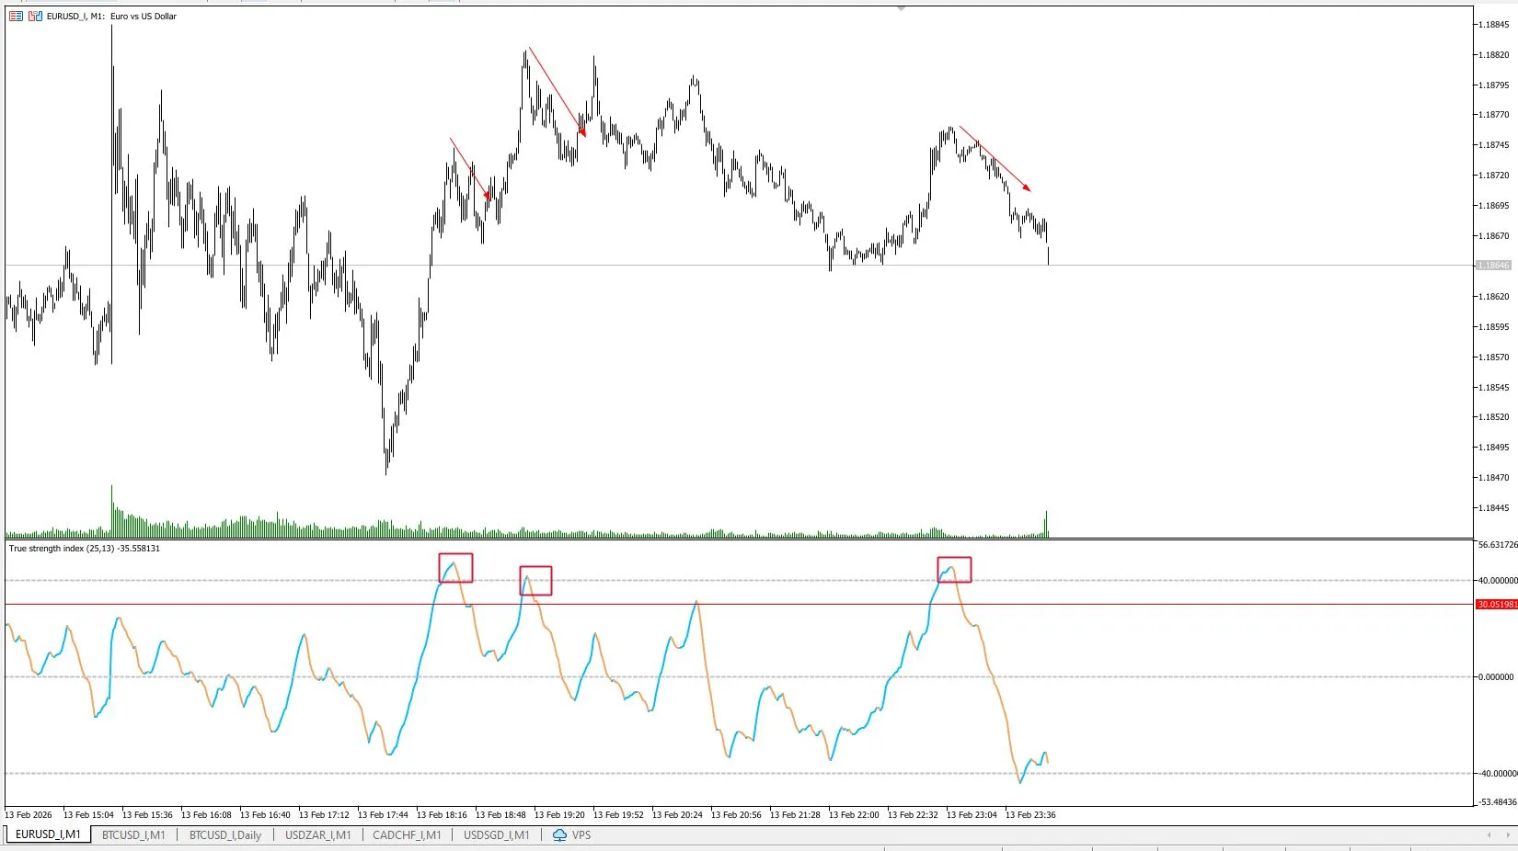Screen dimensions: 1518x851
Task: Switch to the EURUSD_I,M1 chart tab
Action: click(x=48, y=835)
